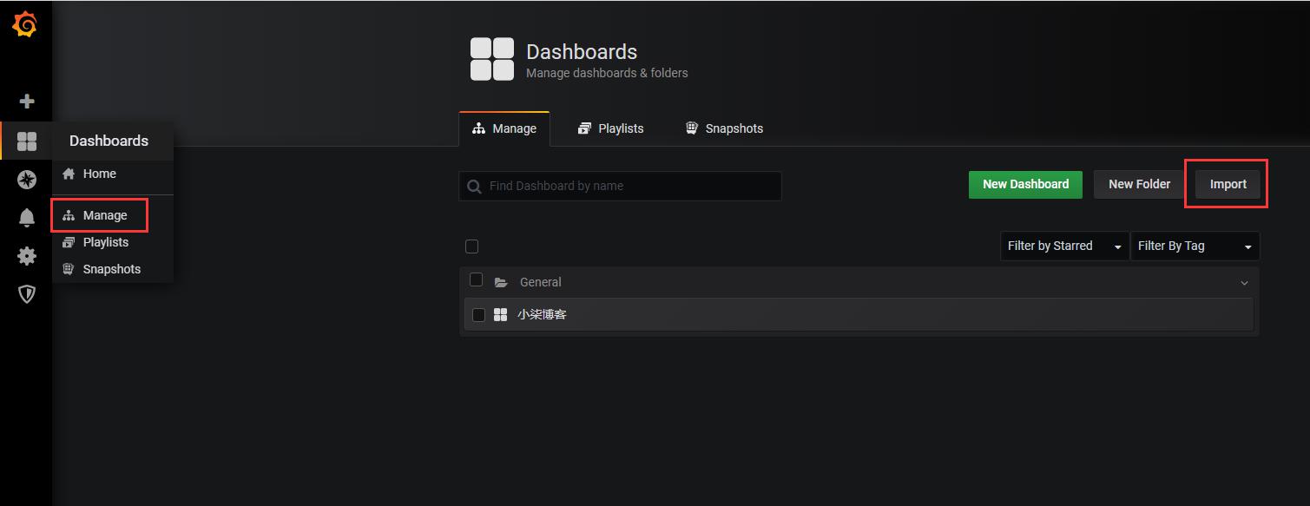1310x506 pixels.
Task: Check the General folder checkbox
Action: (476, 279)
